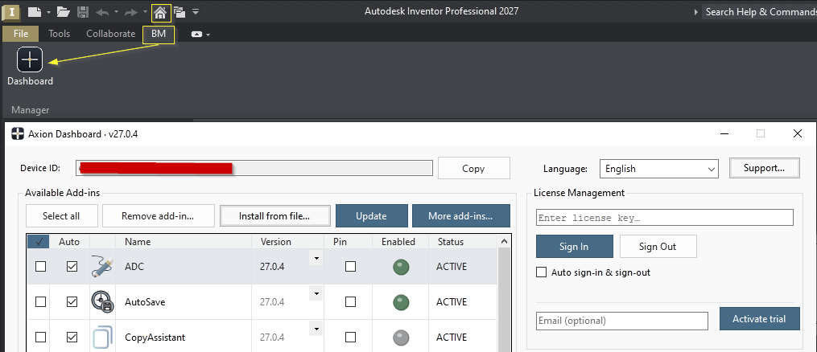The image size is (817, 352).
Task: Switch to the BM ribbon tab
Action: coord(159,34)
